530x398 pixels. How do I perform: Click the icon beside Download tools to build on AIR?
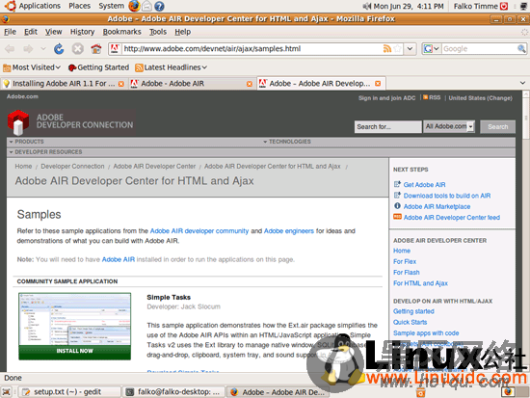(x=397, y=195)
